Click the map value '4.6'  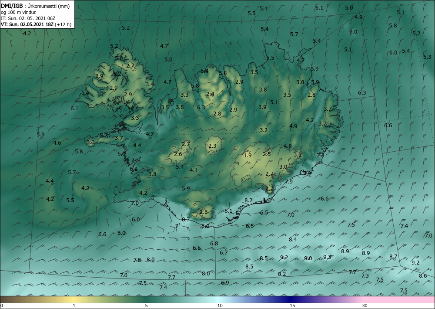pyautogui.click(x=57, y=143)
